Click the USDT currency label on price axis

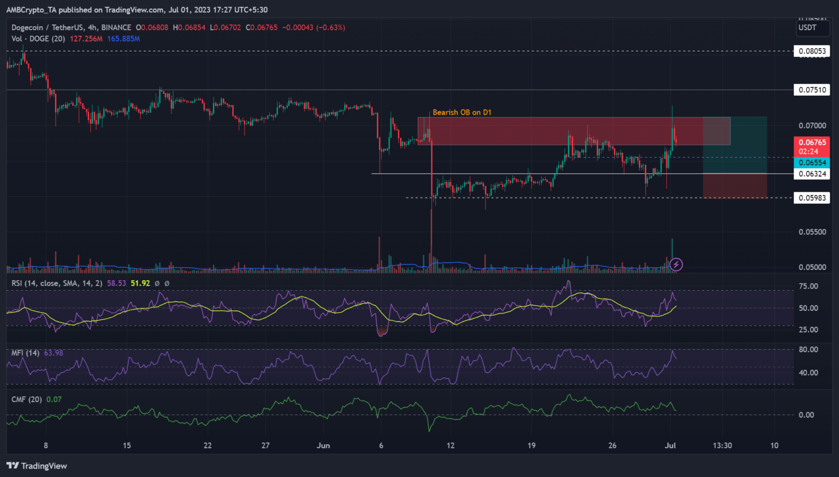tap(807, 27)
